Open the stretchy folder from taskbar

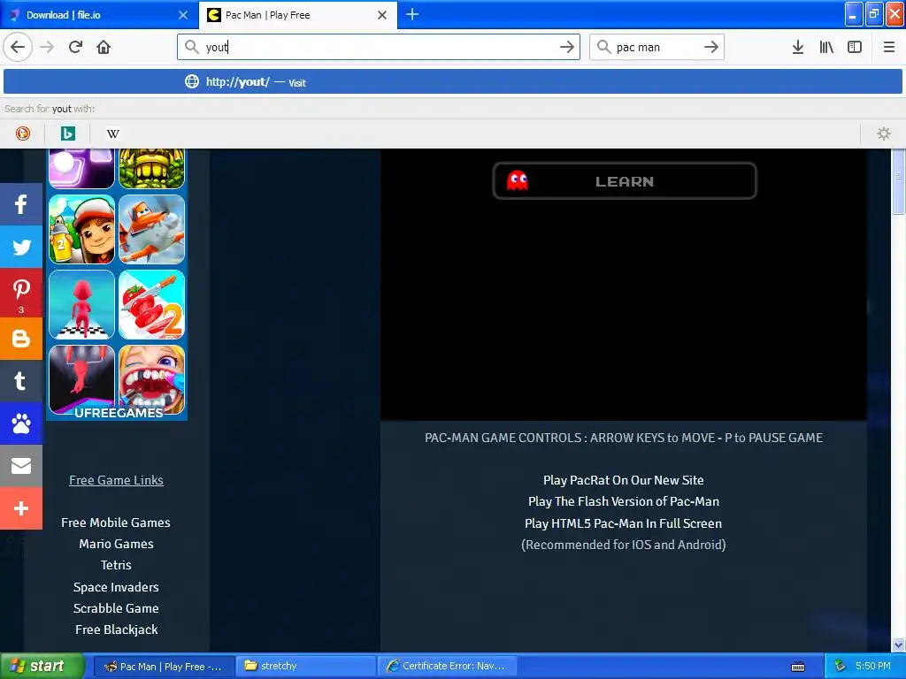click(305, 666)
